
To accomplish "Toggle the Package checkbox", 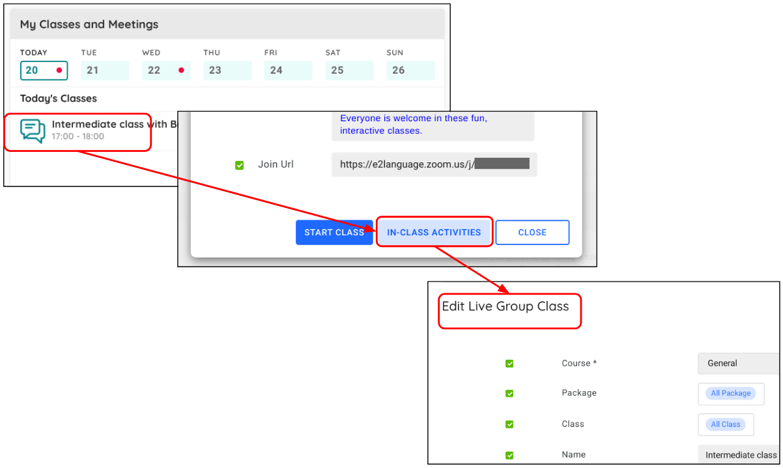I will 509,394.
